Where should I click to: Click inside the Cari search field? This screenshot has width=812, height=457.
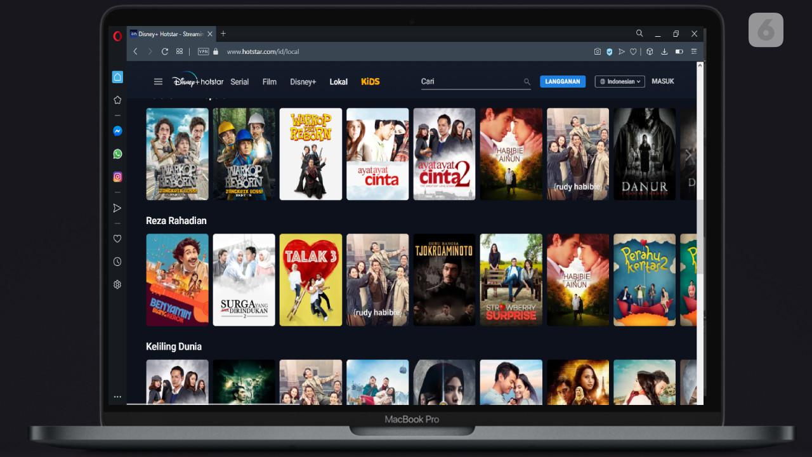click(469, 81)
